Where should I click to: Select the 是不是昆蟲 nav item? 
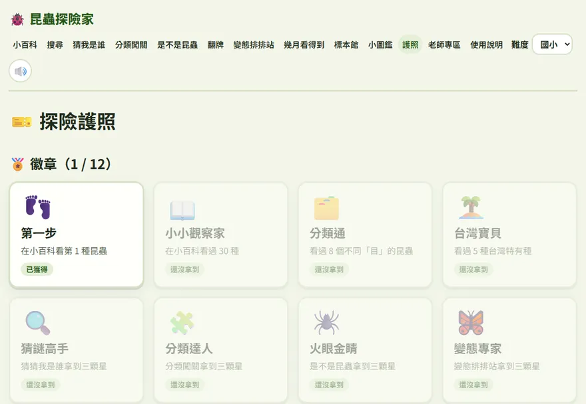178,45
